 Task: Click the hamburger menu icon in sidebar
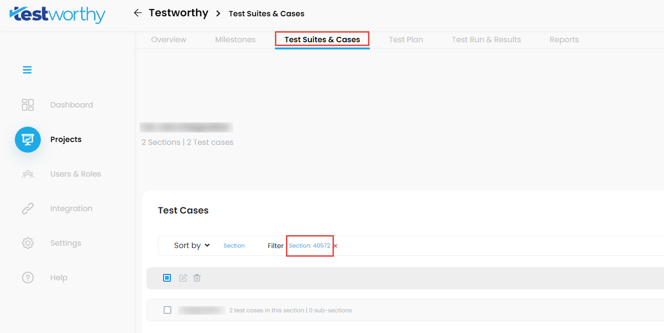click(27, 70)
